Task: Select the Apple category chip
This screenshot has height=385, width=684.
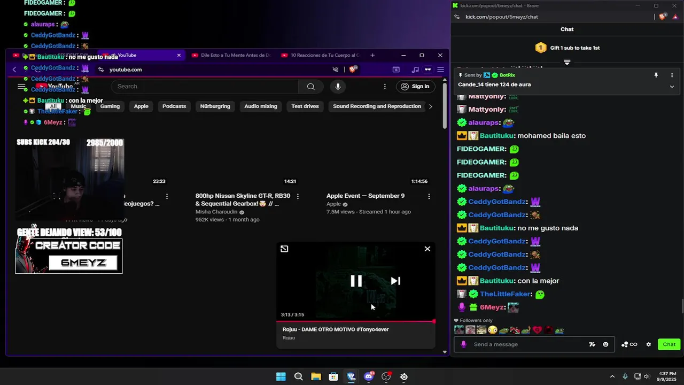Action: (141, 106)
